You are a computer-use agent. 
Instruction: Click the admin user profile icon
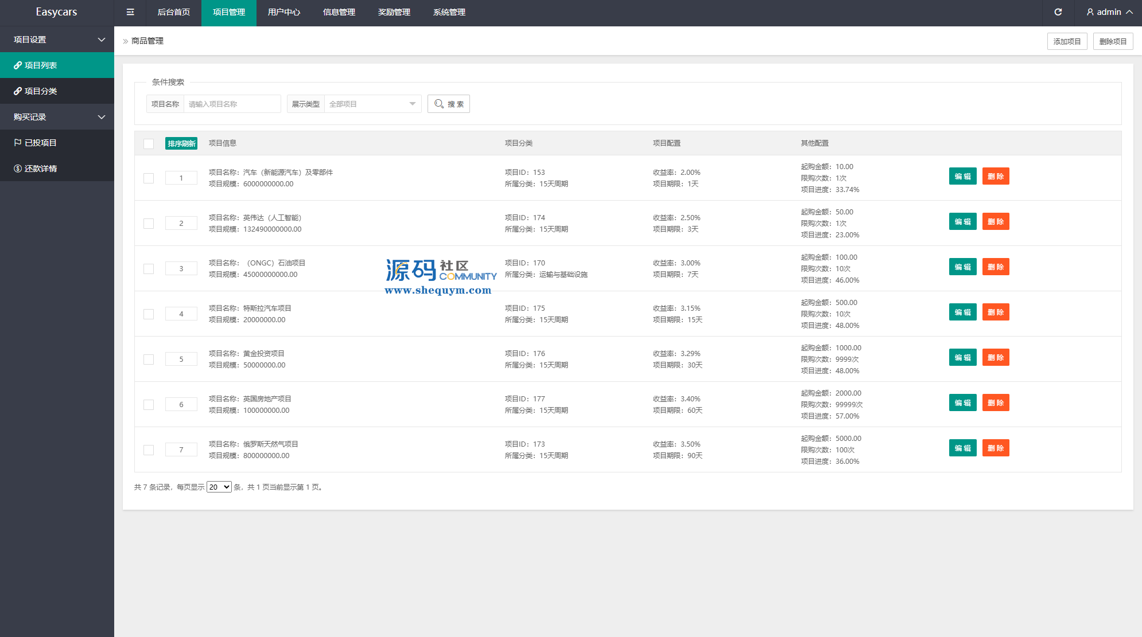point(1090,12)
